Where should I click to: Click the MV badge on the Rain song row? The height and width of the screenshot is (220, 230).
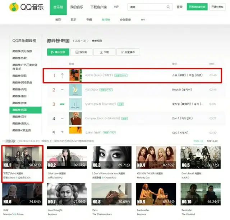click(x=124, y=76)
